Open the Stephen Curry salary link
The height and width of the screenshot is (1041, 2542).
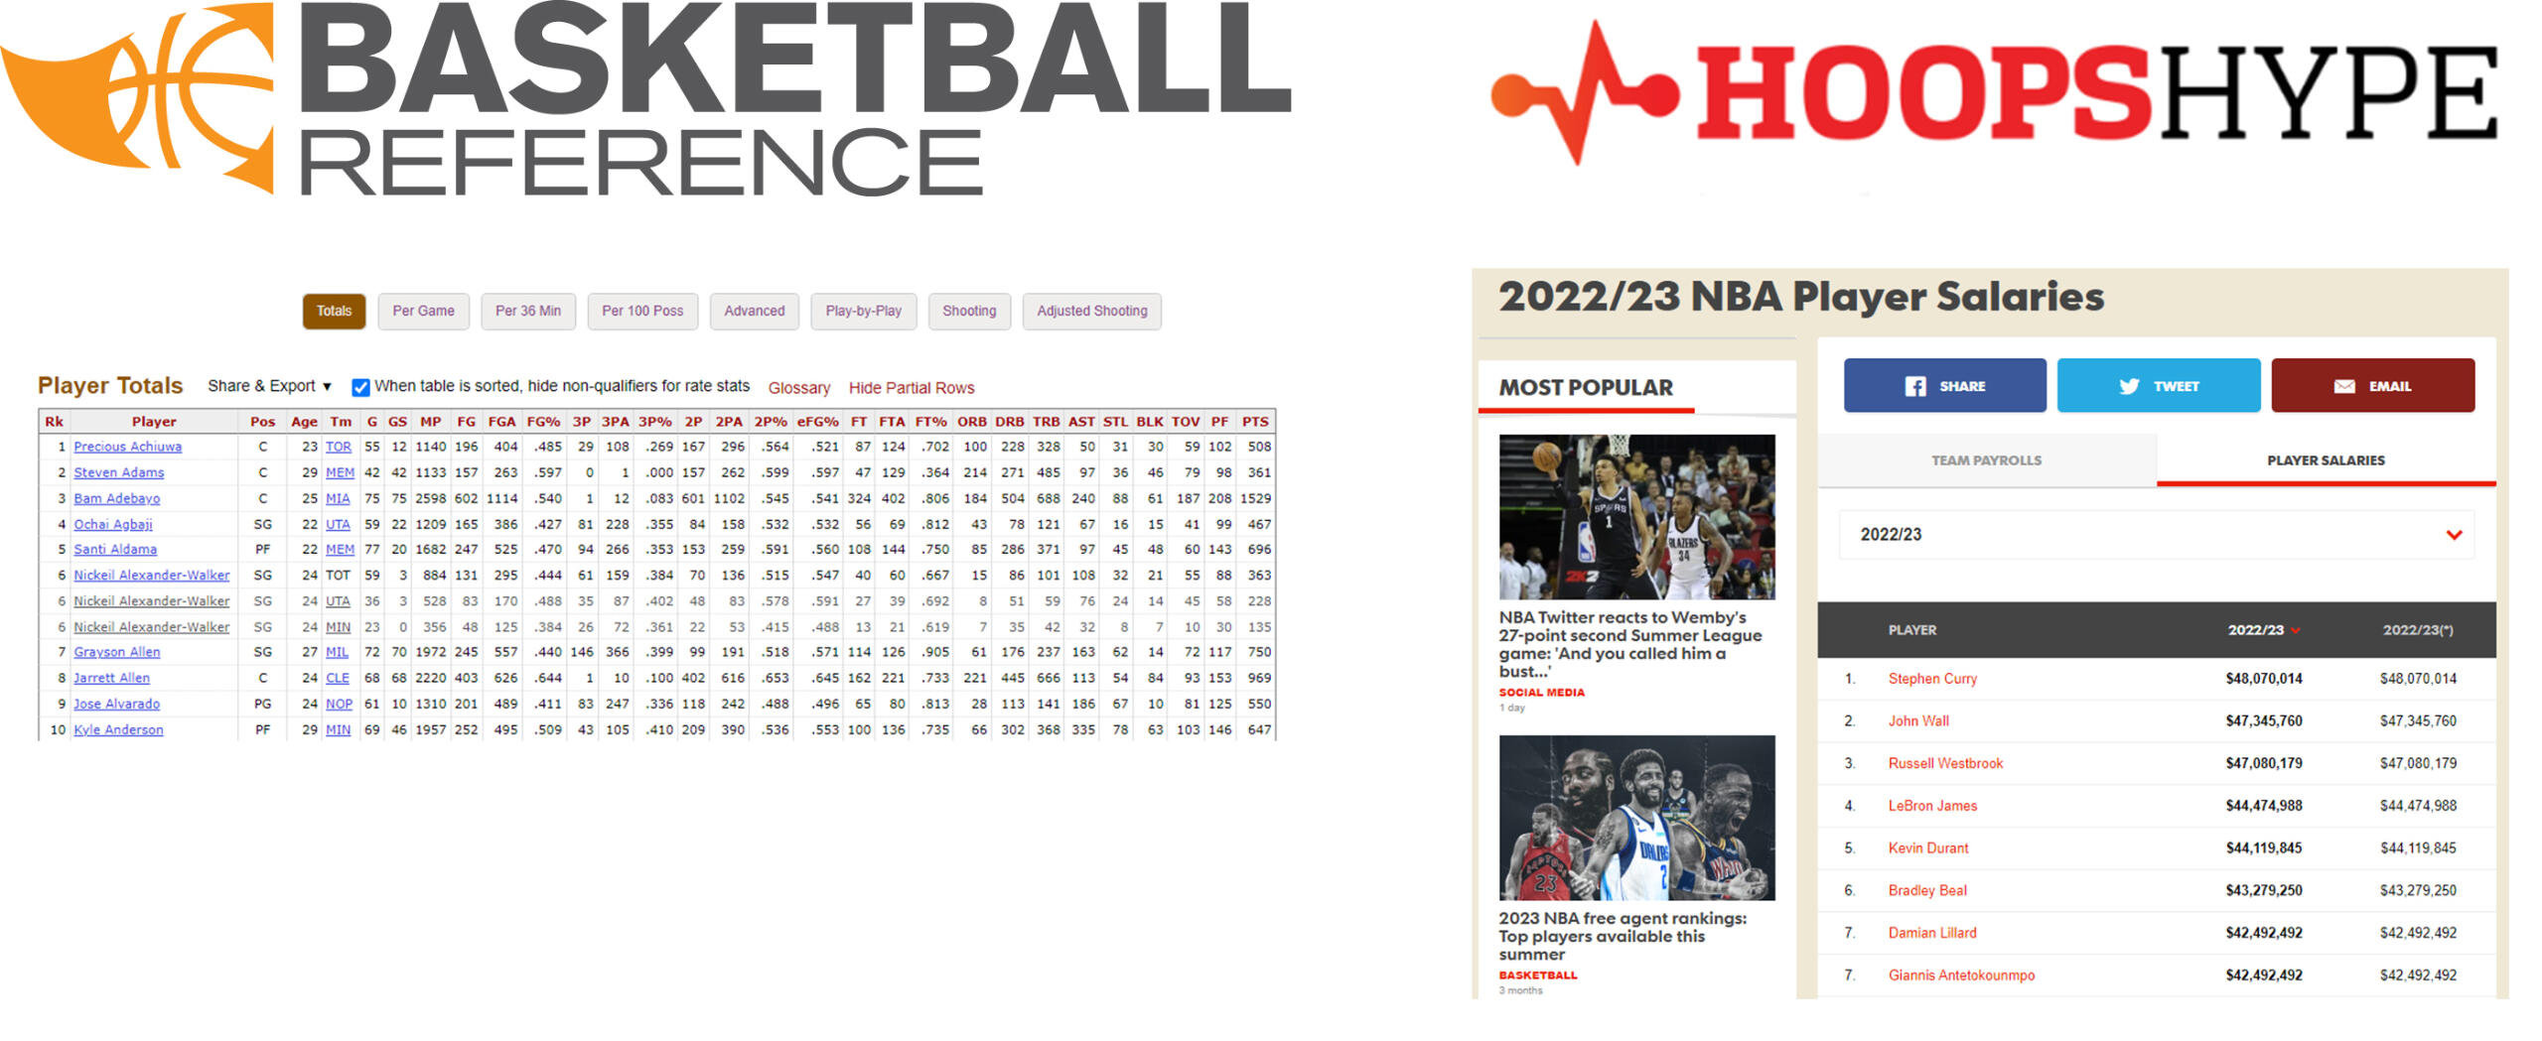coord(1931,679)
